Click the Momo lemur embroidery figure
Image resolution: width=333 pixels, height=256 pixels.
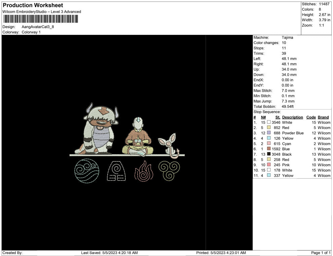[169, 145]
